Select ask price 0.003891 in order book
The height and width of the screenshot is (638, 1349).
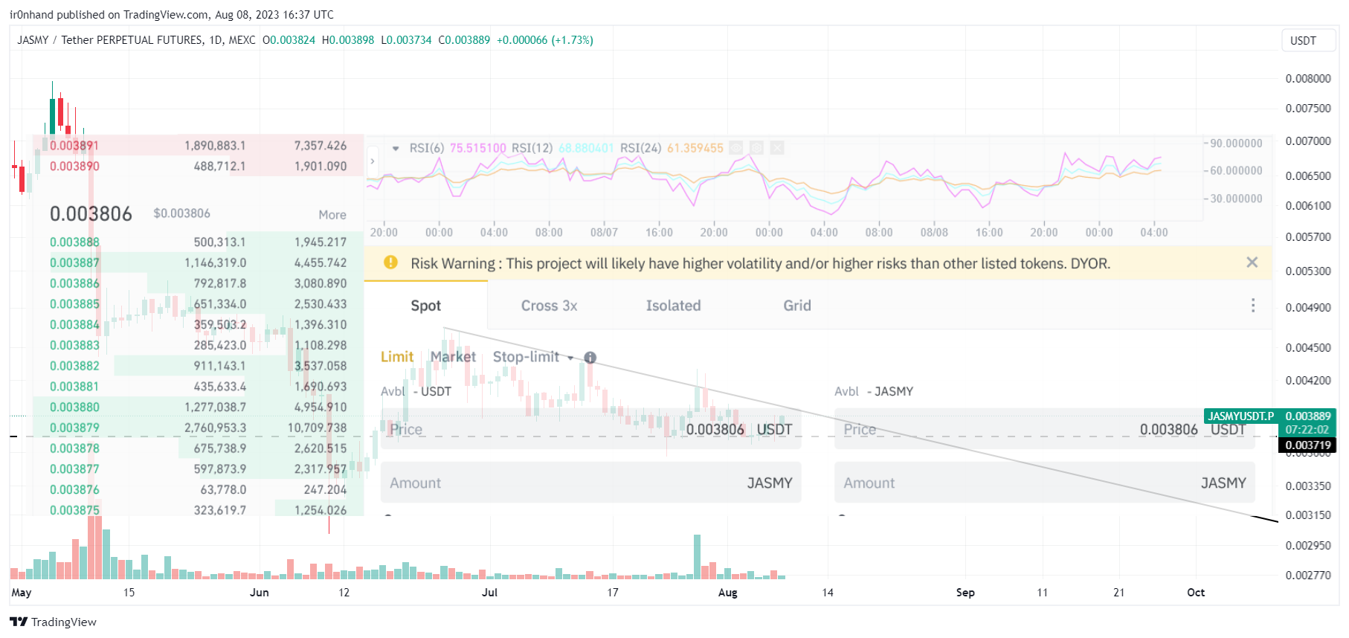coord(74,146)
